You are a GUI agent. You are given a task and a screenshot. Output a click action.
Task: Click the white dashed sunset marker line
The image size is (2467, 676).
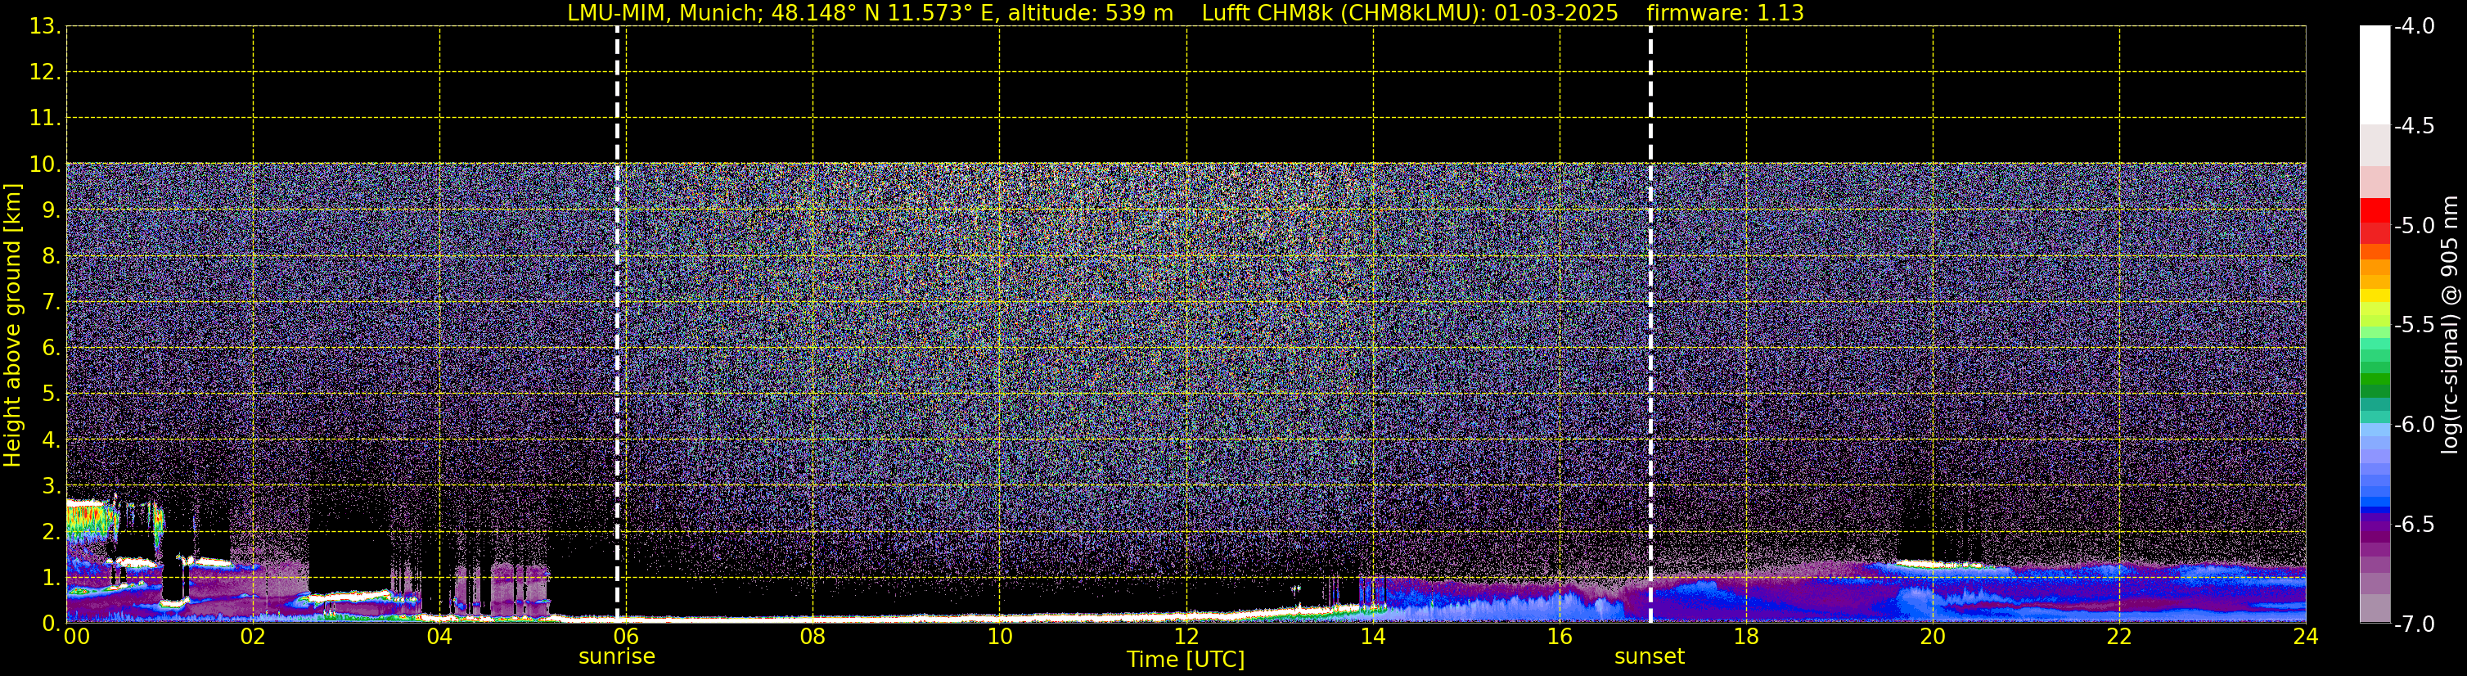(1650, 323)
